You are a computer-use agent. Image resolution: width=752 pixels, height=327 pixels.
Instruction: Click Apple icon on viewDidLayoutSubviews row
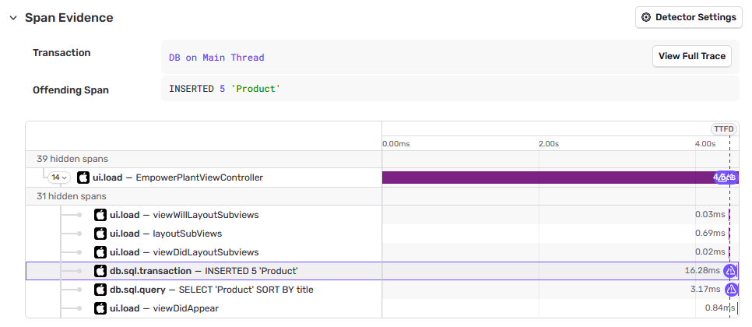tap(100, 252)
